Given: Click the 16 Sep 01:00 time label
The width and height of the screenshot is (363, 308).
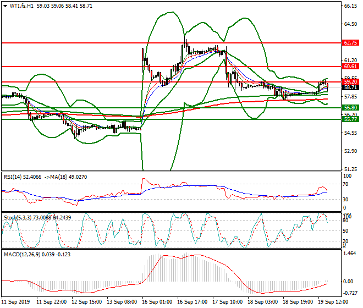Looking at the screenshot, I should pos(157,302).
